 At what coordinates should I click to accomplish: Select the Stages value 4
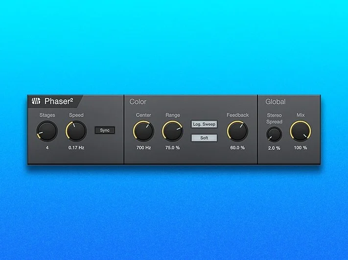[x=47, y=148]
